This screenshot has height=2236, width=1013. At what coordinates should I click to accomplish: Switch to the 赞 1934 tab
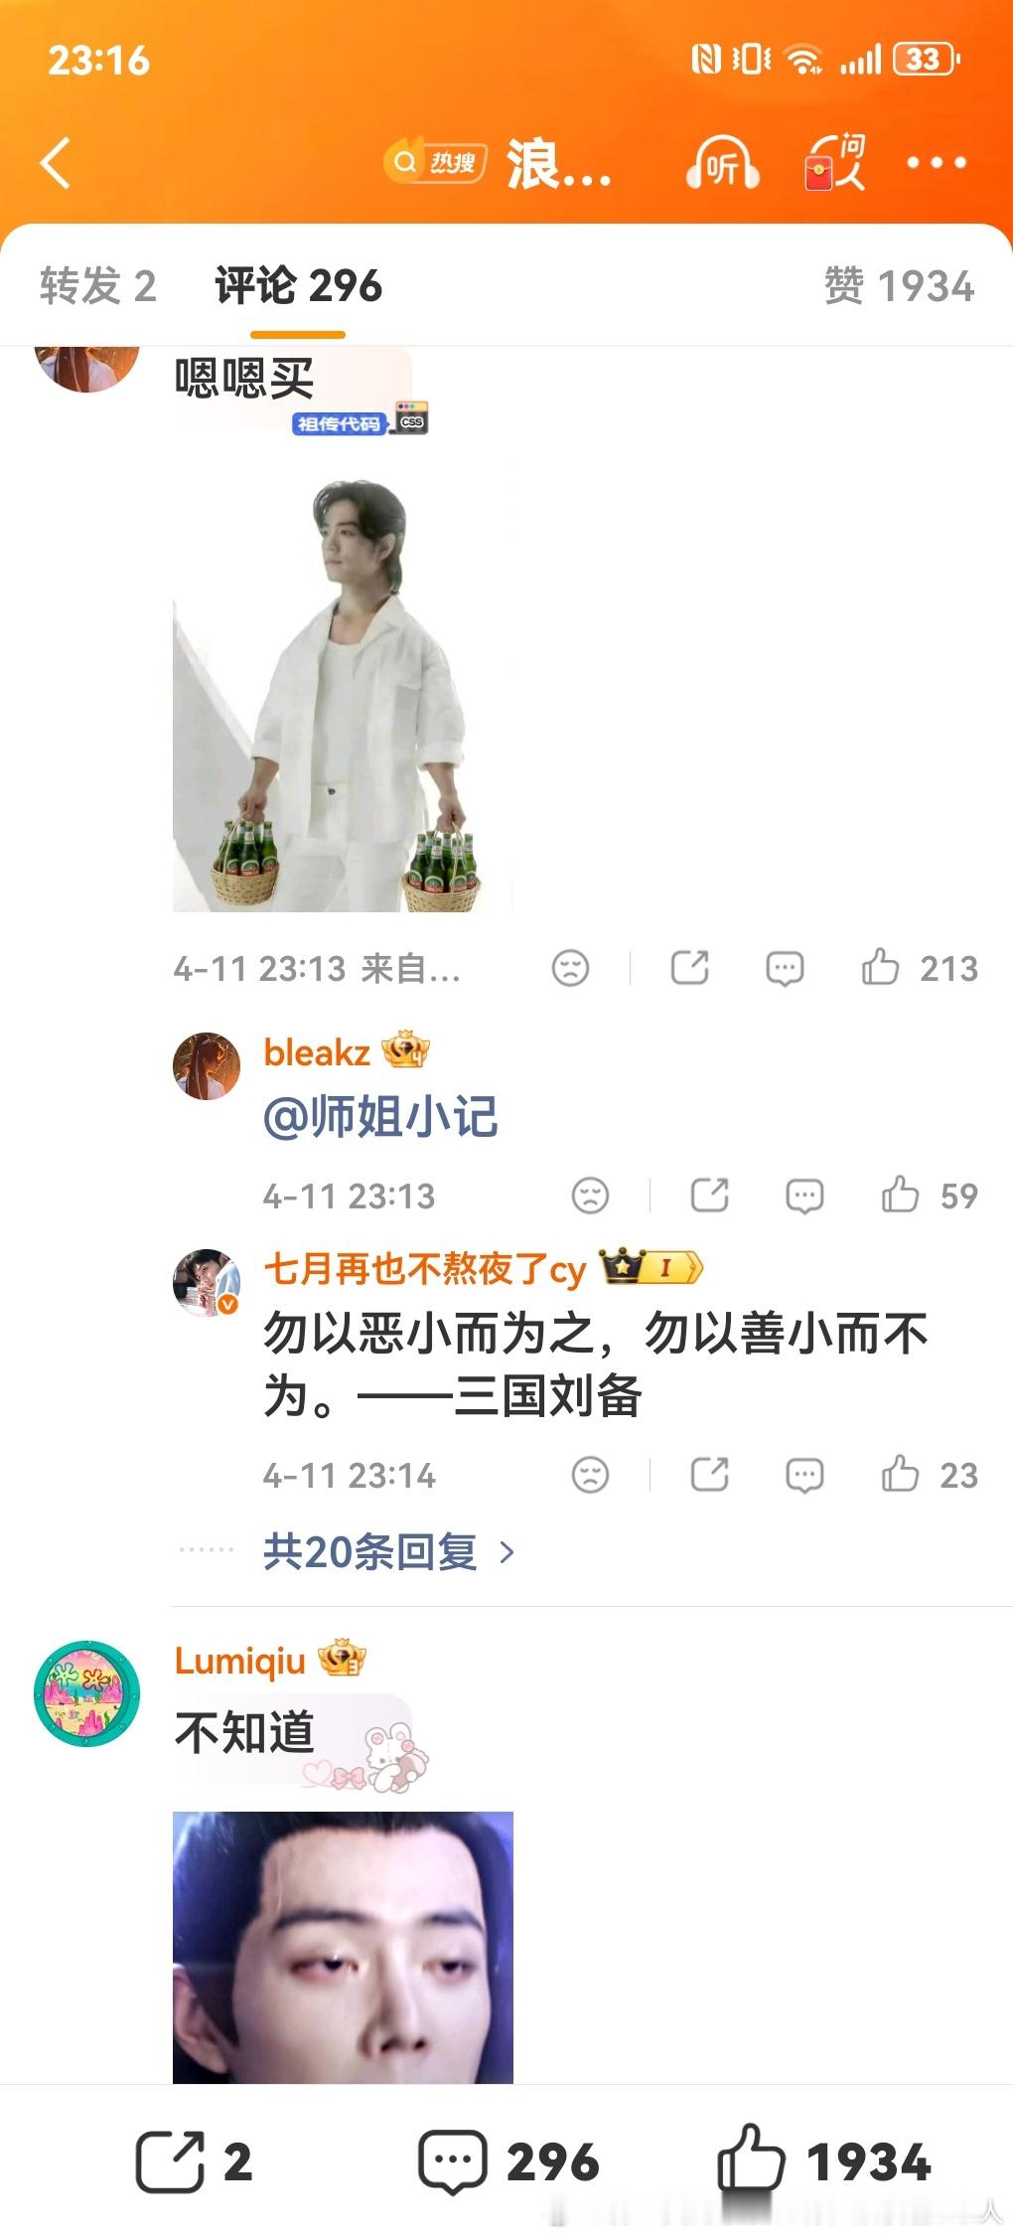(x=899, y=286)
